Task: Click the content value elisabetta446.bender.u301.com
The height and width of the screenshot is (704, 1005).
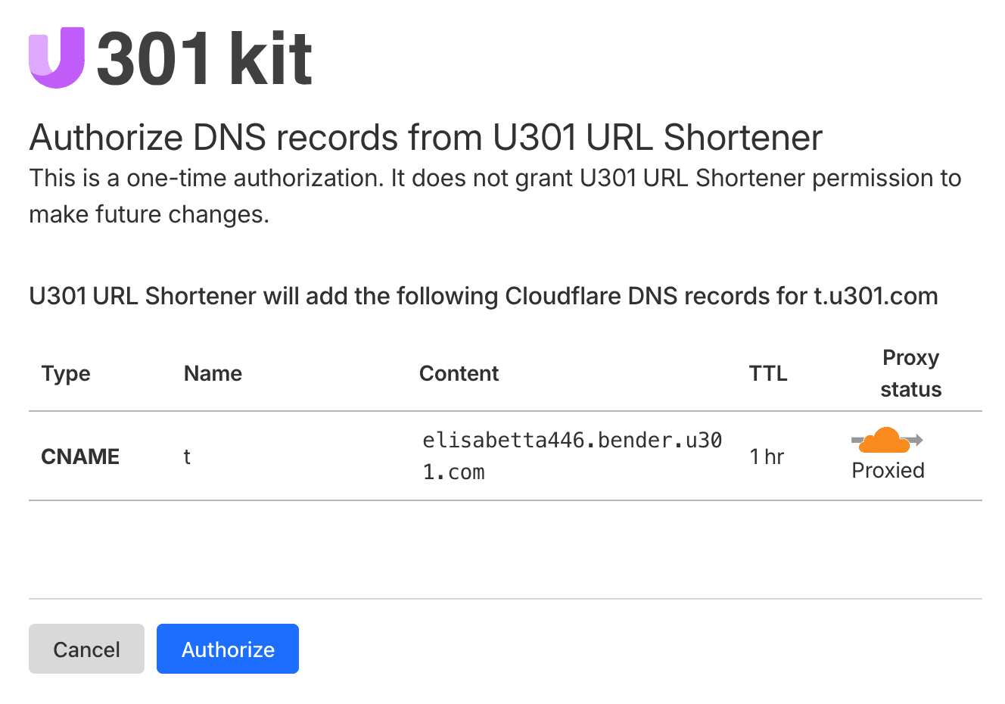Action: tap(571, 455)
